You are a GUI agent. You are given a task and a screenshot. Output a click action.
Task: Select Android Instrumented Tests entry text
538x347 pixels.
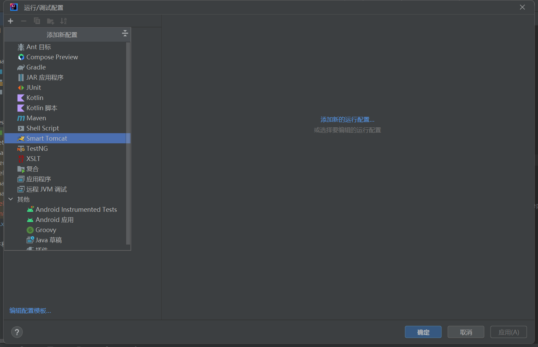pos(76,210)
